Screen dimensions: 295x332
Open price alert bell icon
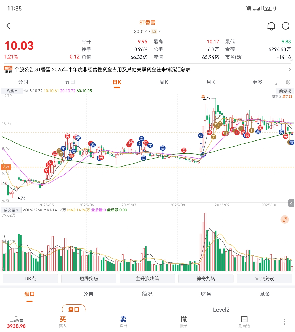click(x=271, y=26)
